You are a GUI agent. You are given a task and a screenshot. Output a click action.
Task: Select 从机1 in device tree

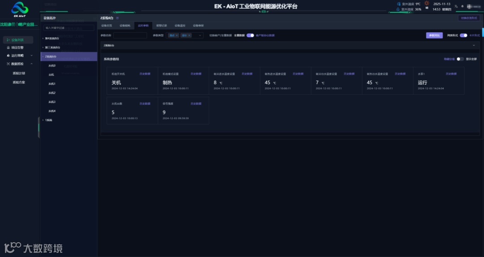[52, 84]
